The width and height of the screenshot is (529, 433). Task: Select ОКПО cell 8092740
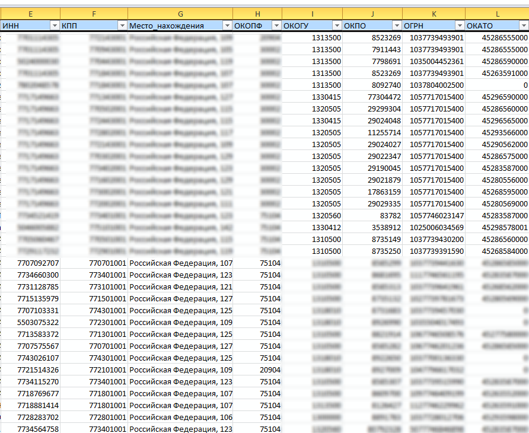(x=372, y=85)
